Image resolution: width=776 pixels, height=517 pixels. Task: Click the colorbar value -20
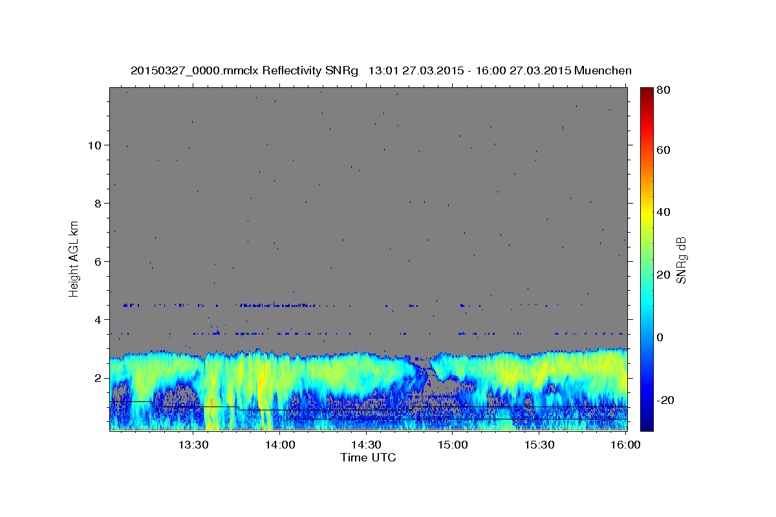click(x=666, y=400)
